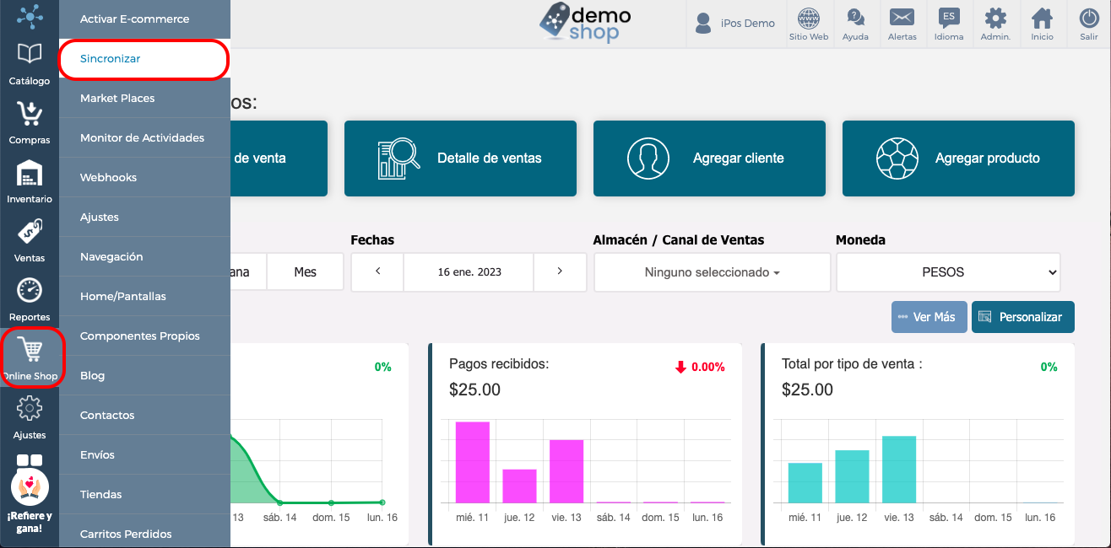Open Componentes Propios menu item
Viewport: 1111px width, 548px height.
(144, 336)
